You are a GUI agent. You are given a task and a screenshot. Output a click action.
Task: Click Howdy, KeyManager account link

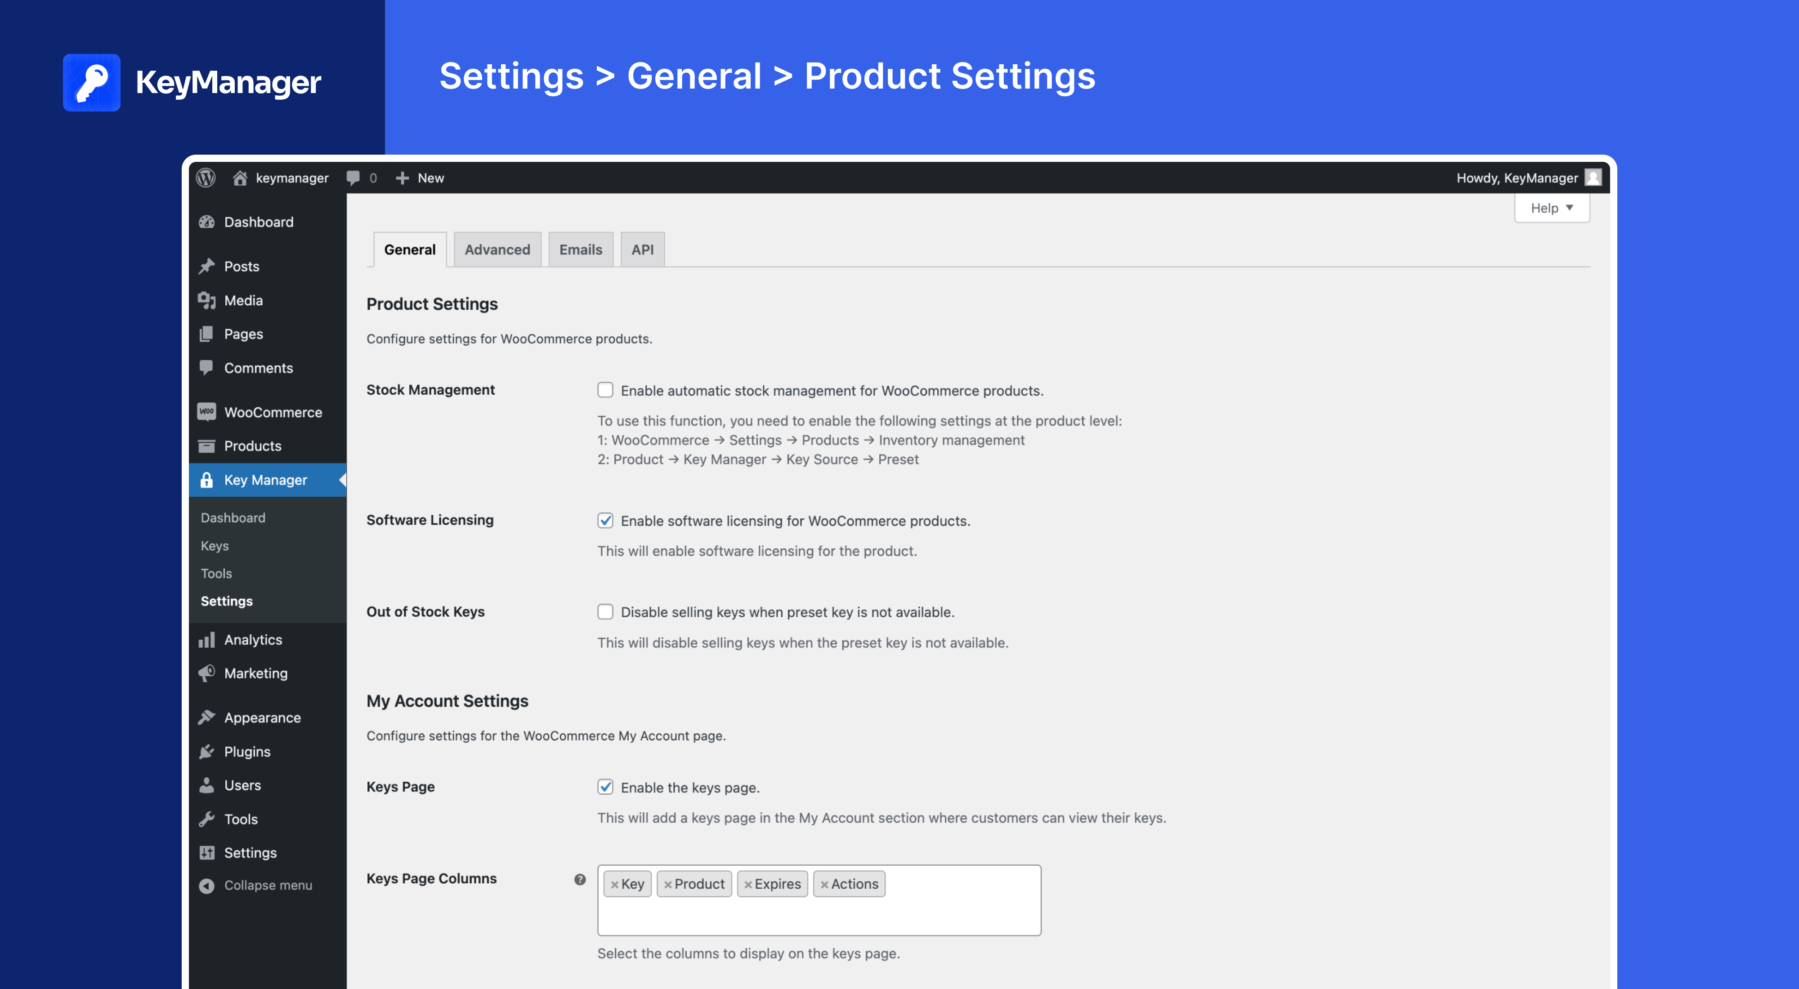tap(1517, 178)
